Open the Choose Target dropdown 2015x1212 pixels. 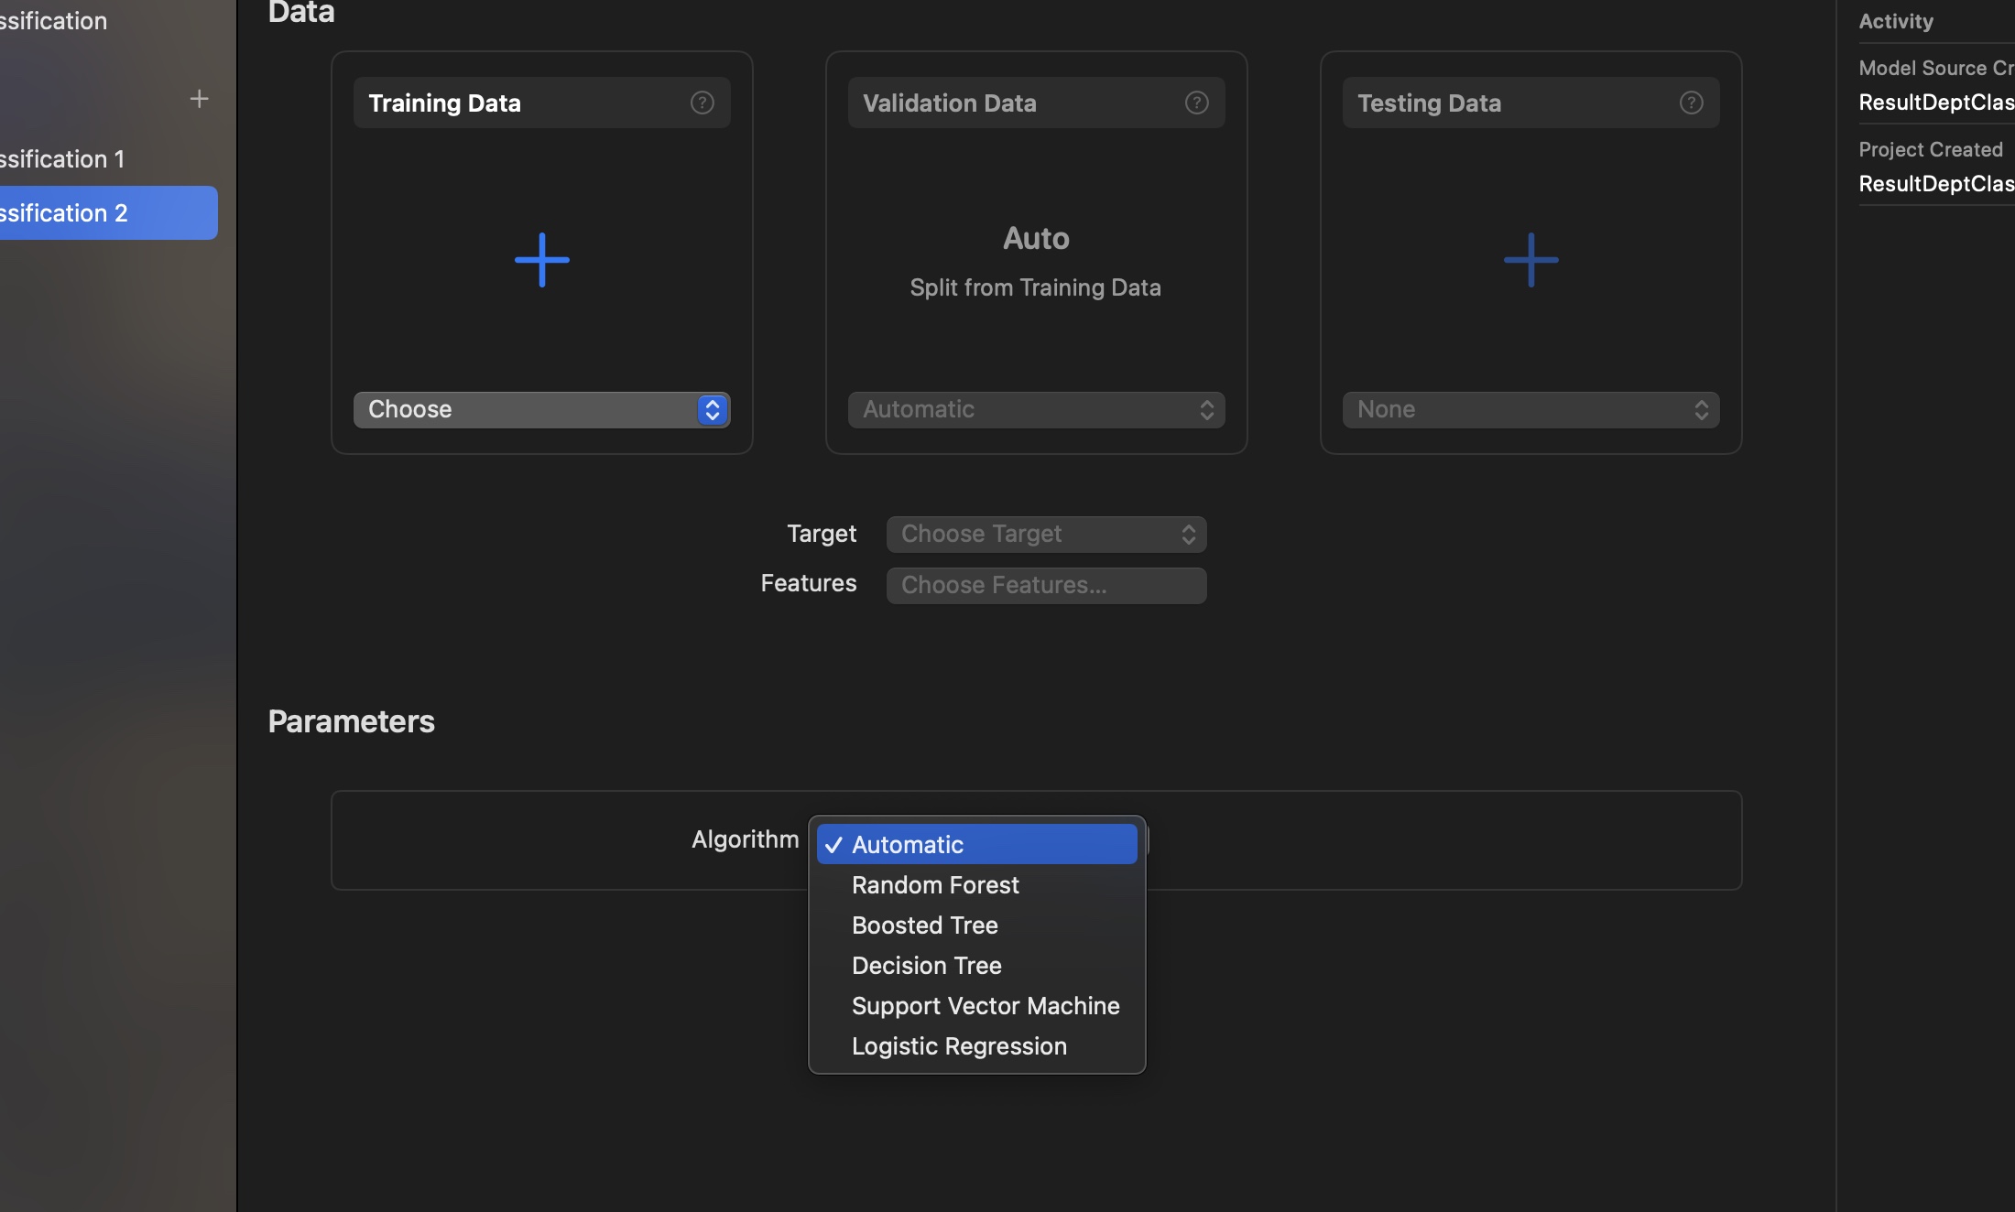[1046, 534]
